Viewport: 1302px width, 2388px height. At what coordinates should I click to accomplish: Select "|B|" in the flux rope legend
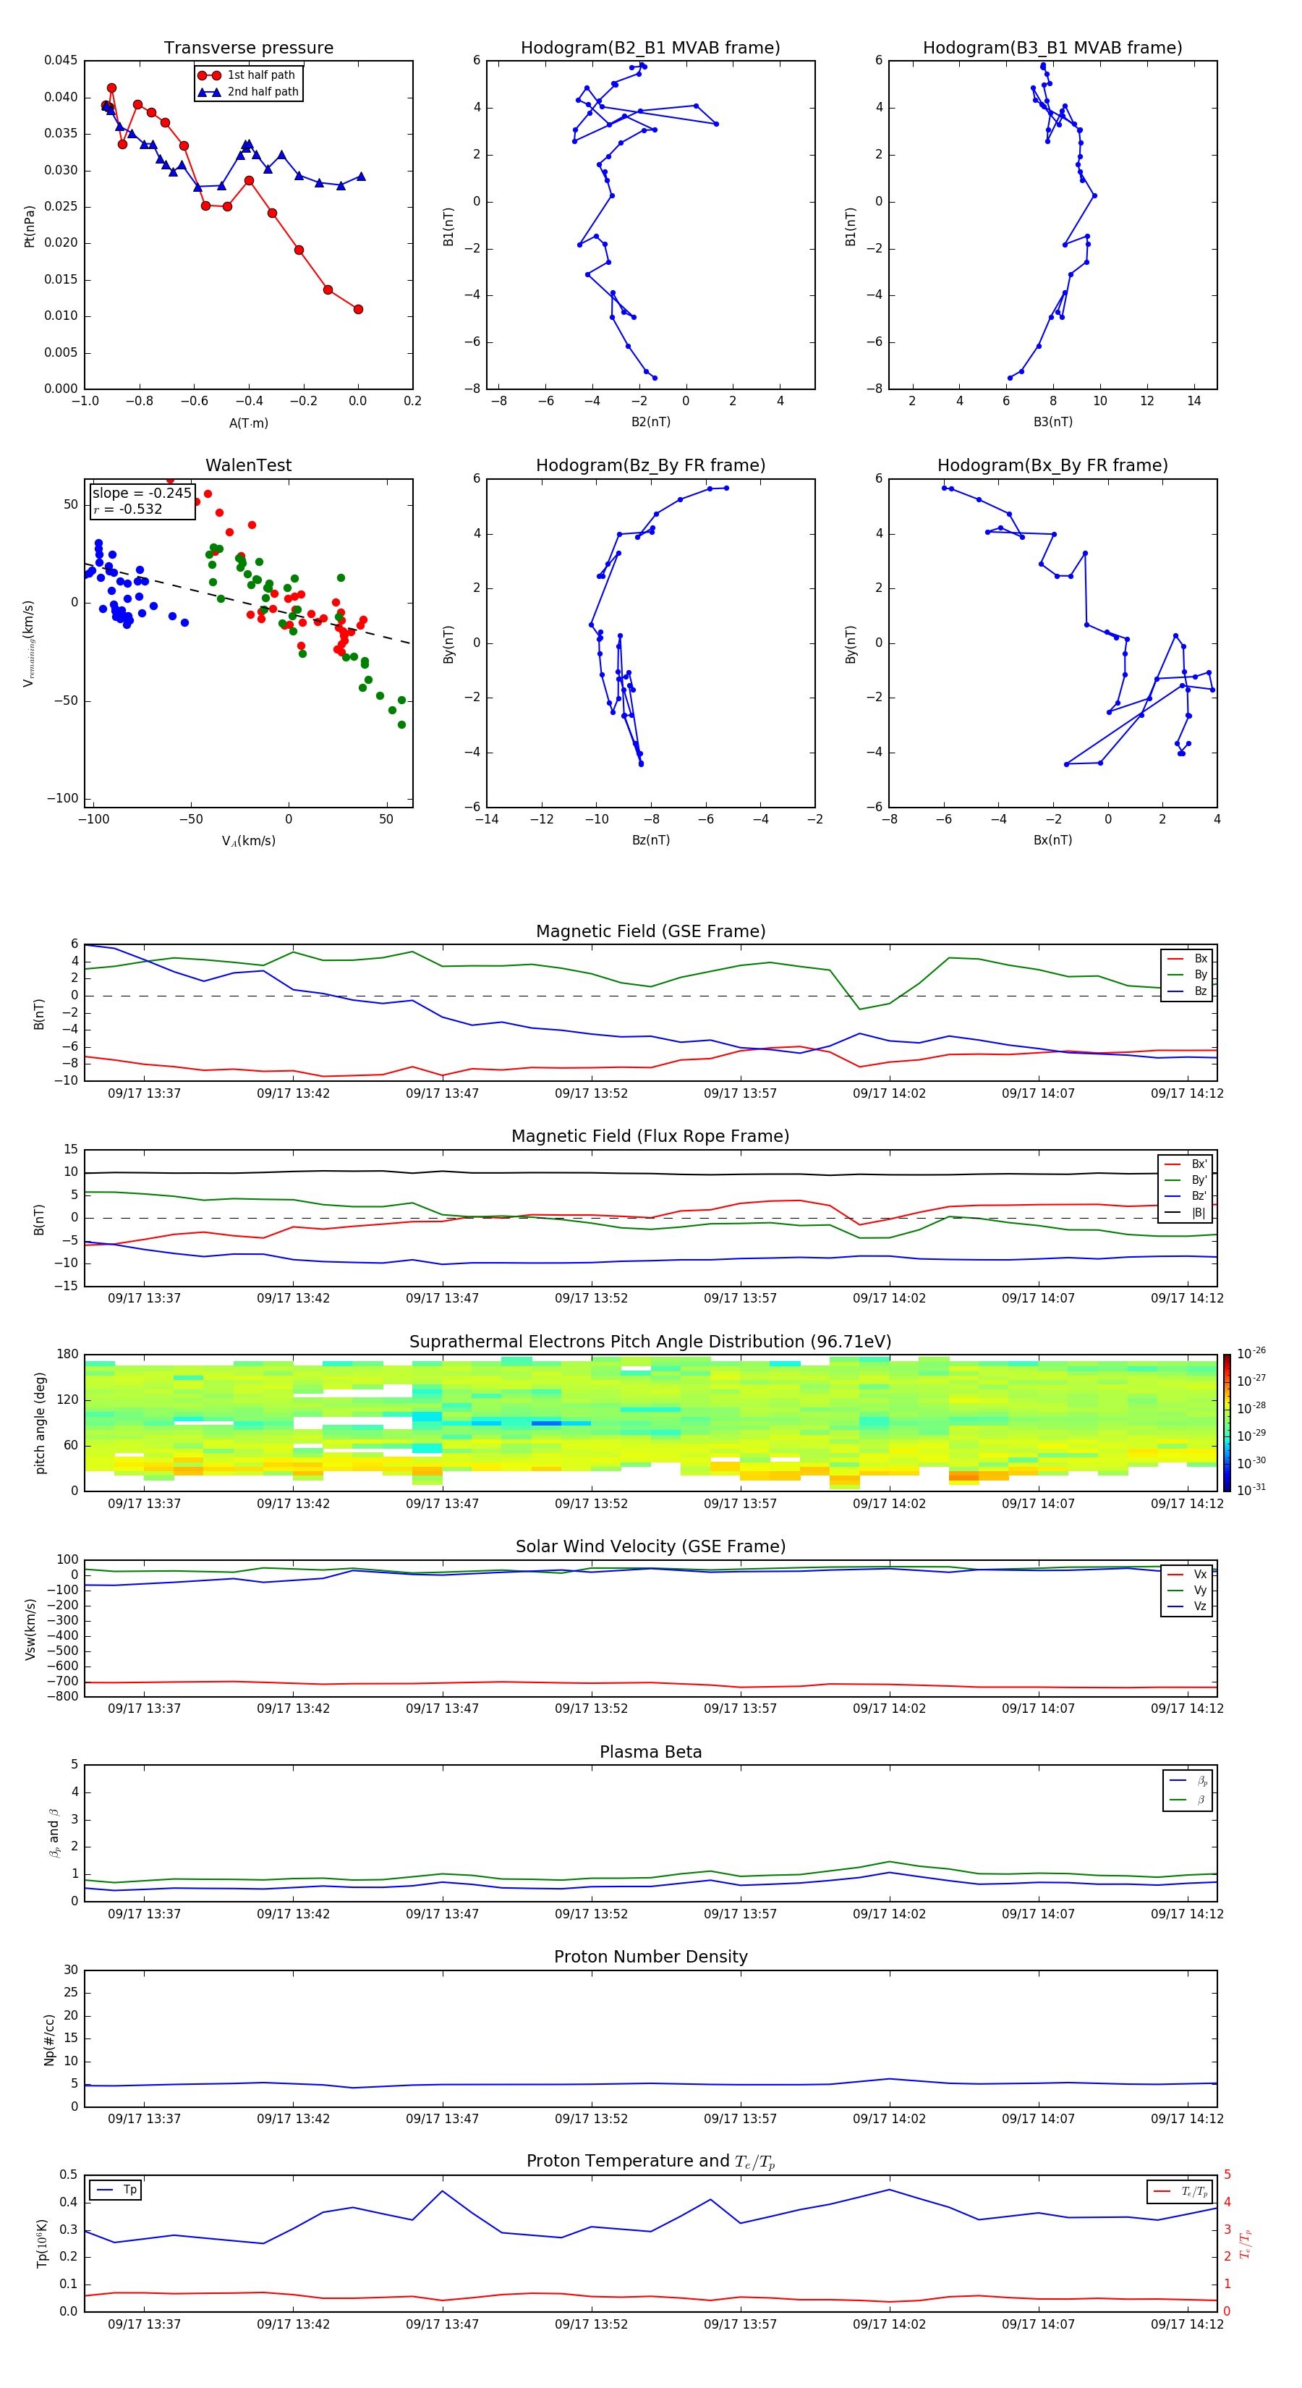pyautogui.click(x=1186, y=1213)
